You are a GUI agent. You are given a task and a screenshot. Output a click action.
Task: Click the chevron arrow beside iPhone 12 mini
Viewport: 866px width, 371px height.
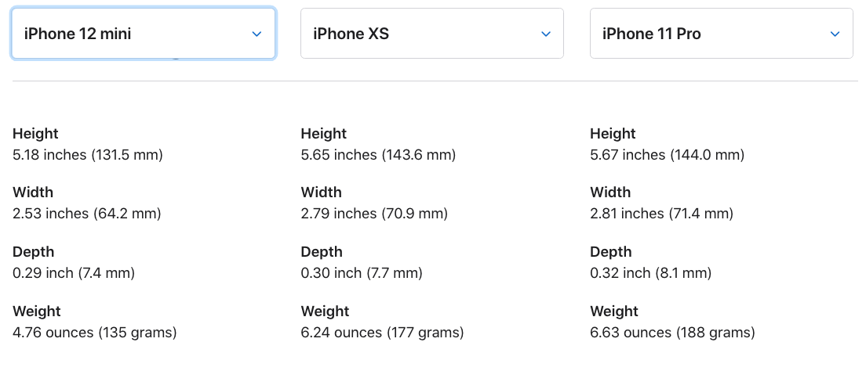coord(257,34)
